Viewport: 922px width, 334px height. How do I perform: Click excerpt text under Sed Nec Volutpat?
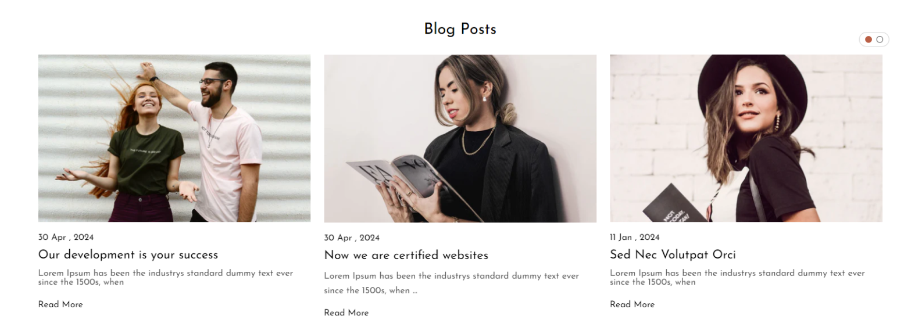coord(737,277)
